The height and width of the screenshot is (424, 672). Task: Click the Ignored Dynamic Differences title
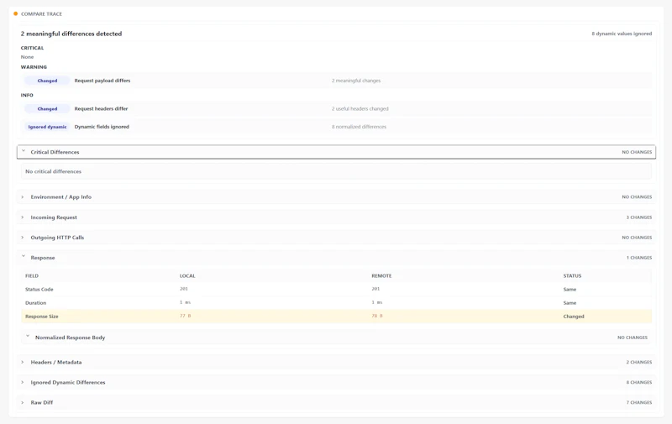[x=68, y=383]
